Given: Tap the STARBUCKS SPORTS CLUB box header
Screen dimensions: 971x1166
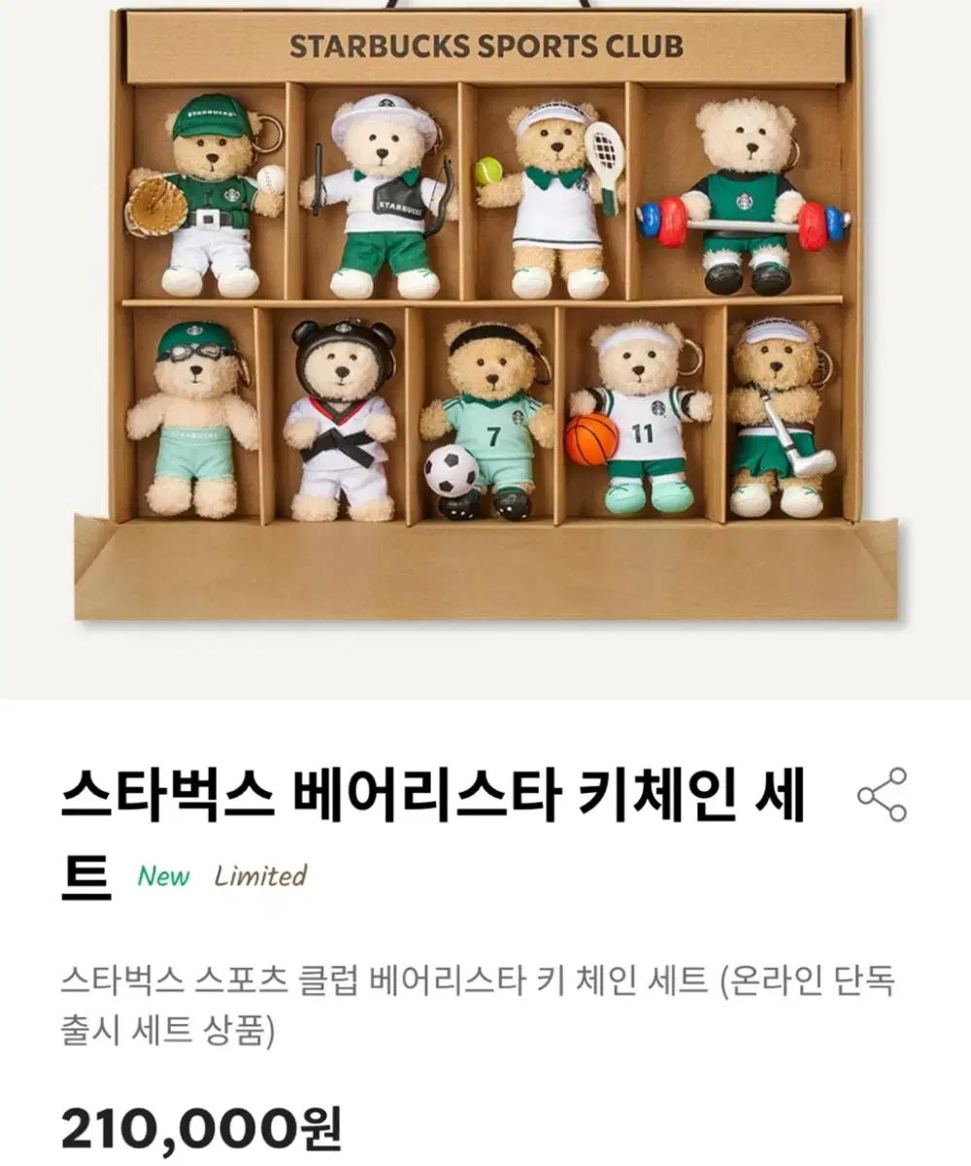Looking at the screenshot, I should [x=486, y=46].
